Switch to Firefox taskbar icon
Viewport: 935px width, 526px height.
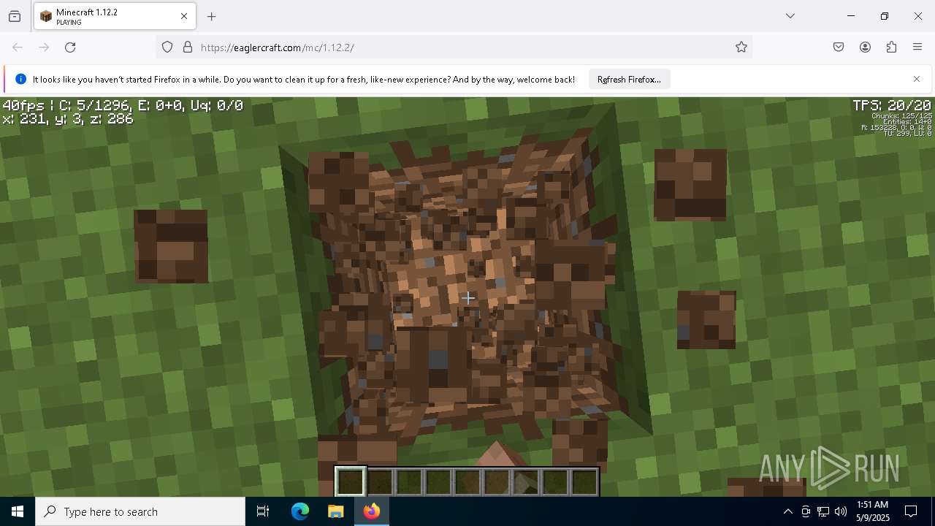(371, 511)
